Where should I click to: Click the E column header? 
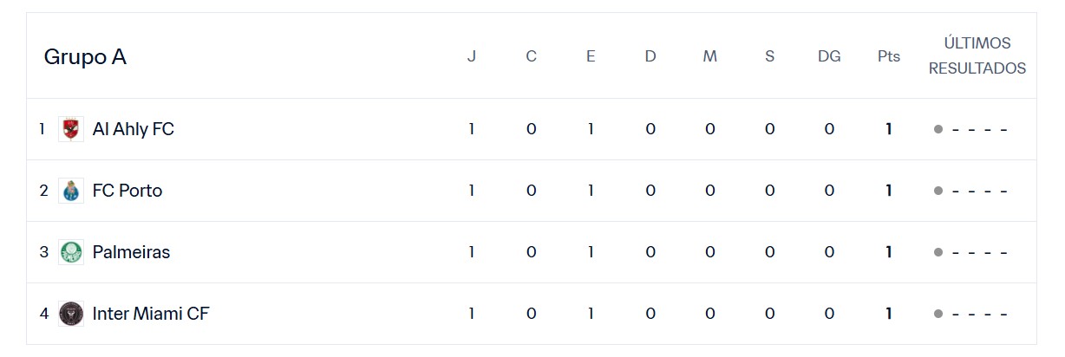point(591,56)
